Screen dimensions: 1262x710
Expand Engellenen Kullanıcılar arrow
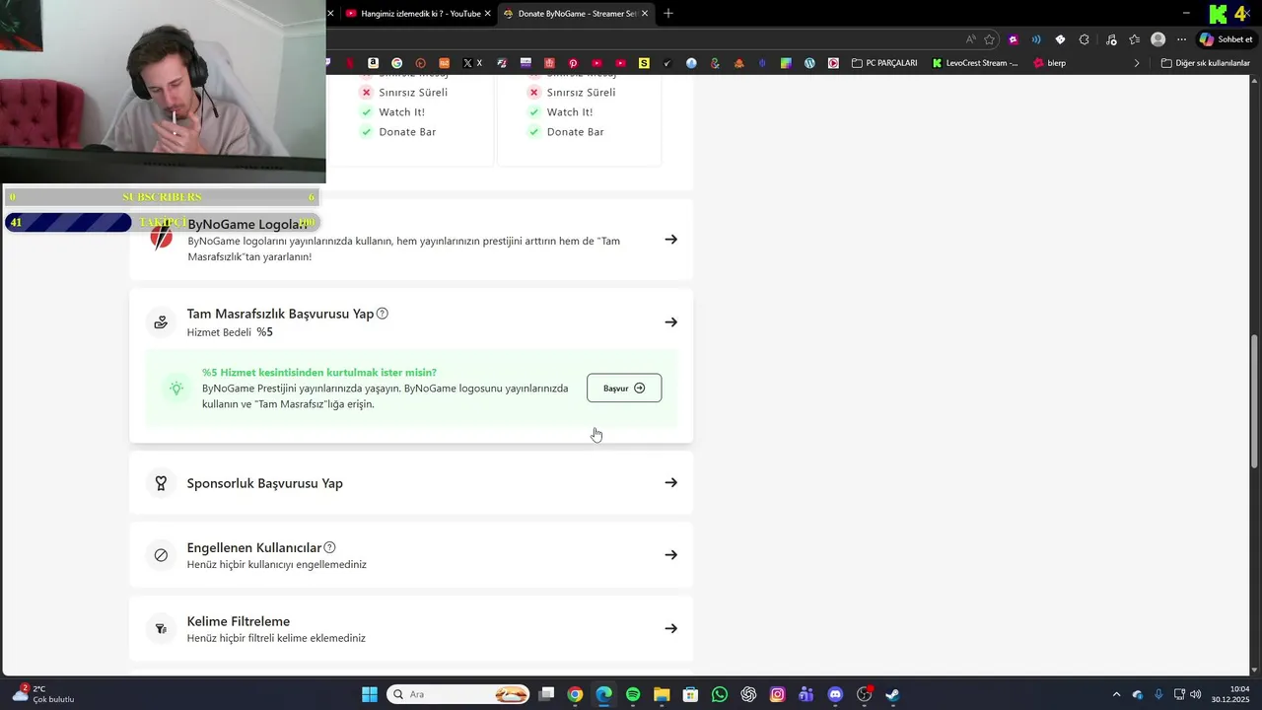(x=670, y=555)
